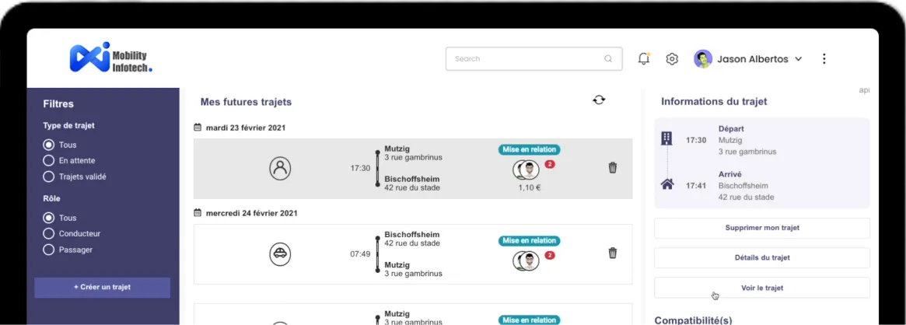This screenshot has height=325, width=906.
Task: Click the Mes futures trajets heading
Action: pos(247,102)
